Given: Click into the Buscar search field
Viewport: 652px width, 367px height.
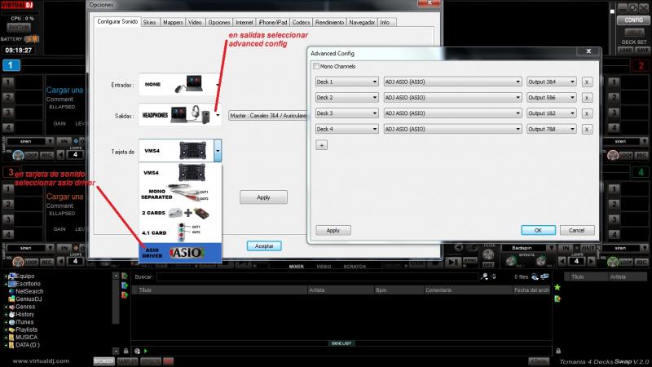Looking at the screenshot, I should coord(317,276).
